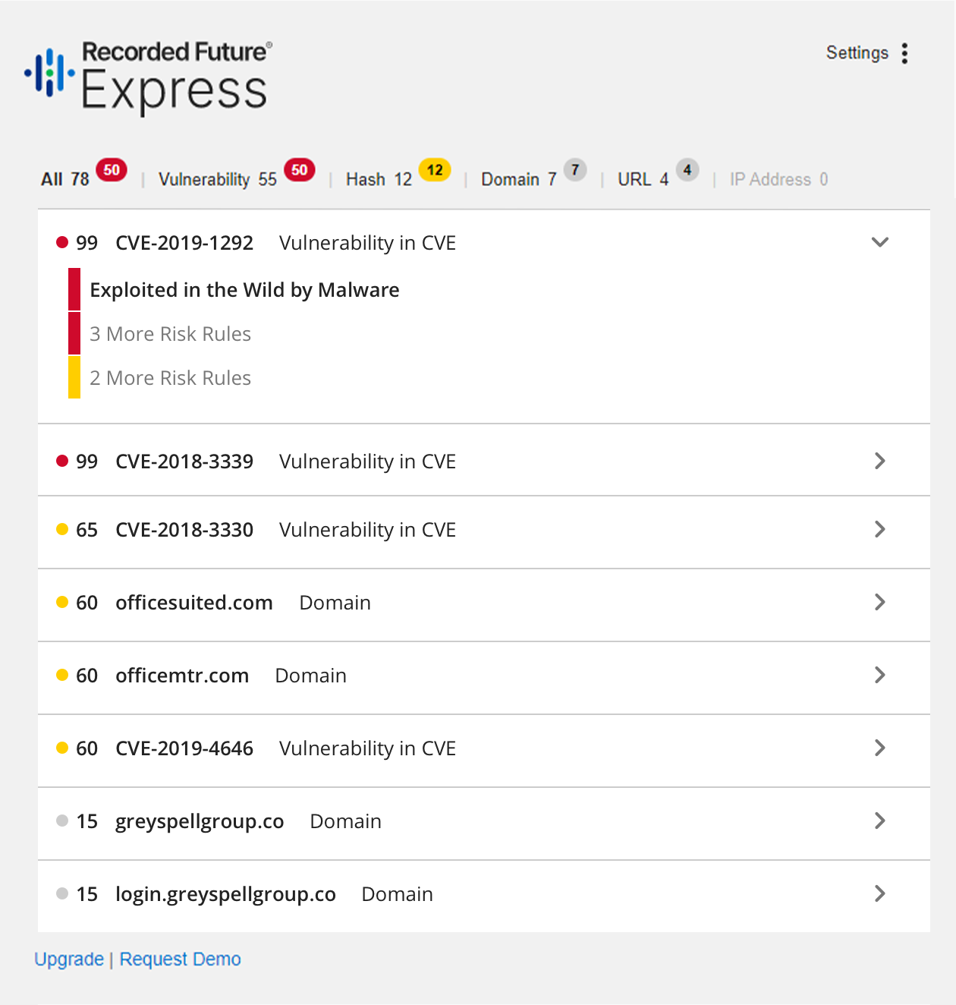Collapse the CVE-2019-1292 entry chevron
Viewport: 956px width, 1005px height.
[x=880, y=242]
